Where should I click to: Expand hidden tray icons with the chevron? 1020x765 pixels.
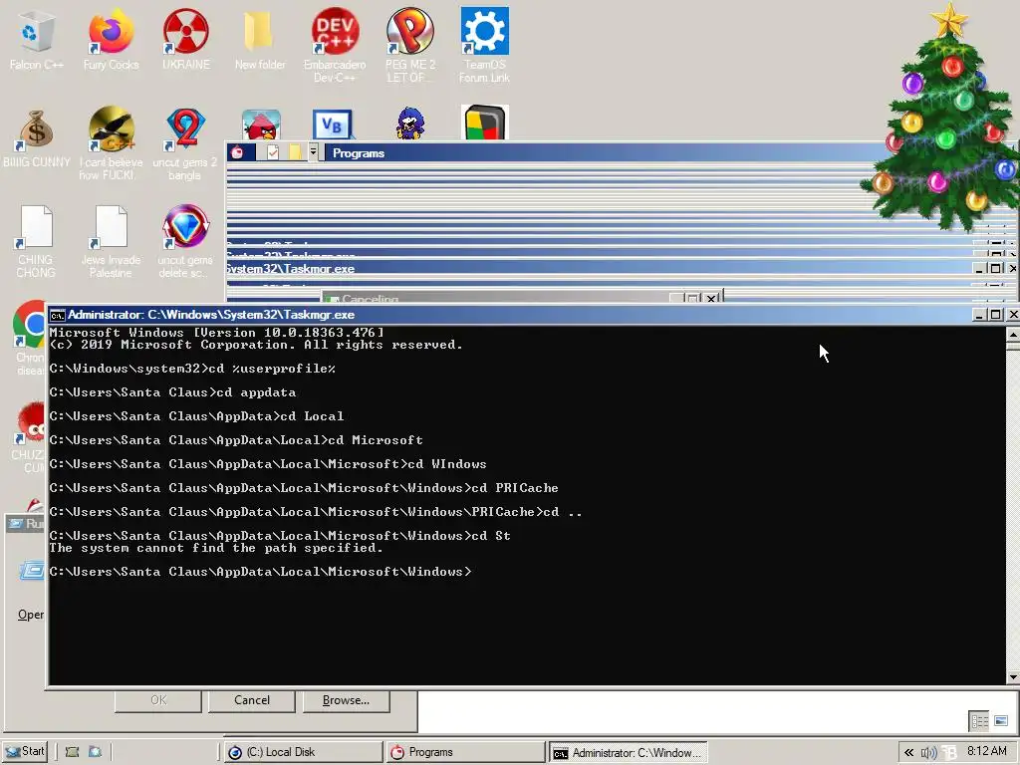pyautogui.click(x=908, y=752)
